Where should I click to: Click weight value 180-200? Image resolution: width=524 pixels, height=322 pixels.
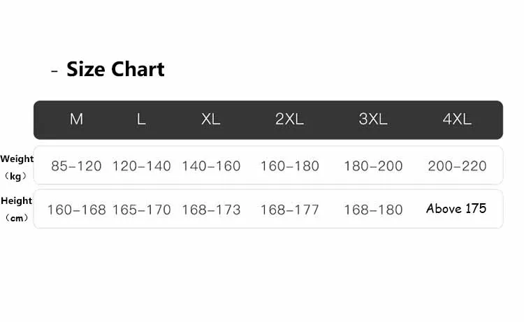click(x=373, y=166)
